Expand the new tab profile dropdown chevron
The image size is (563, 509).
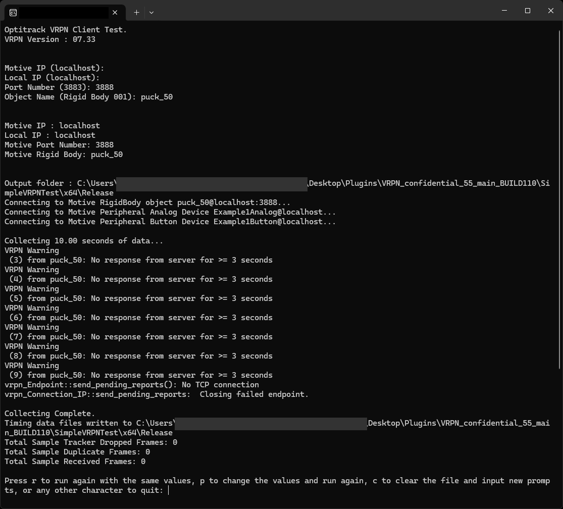[151, 12]
